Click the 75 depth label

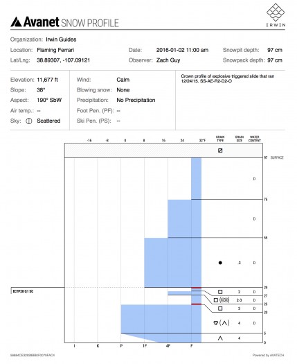(266, 200)
